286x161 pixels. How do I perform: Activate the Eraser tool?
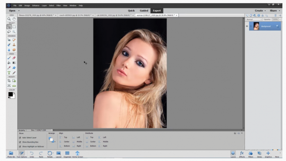pos(14,58)
